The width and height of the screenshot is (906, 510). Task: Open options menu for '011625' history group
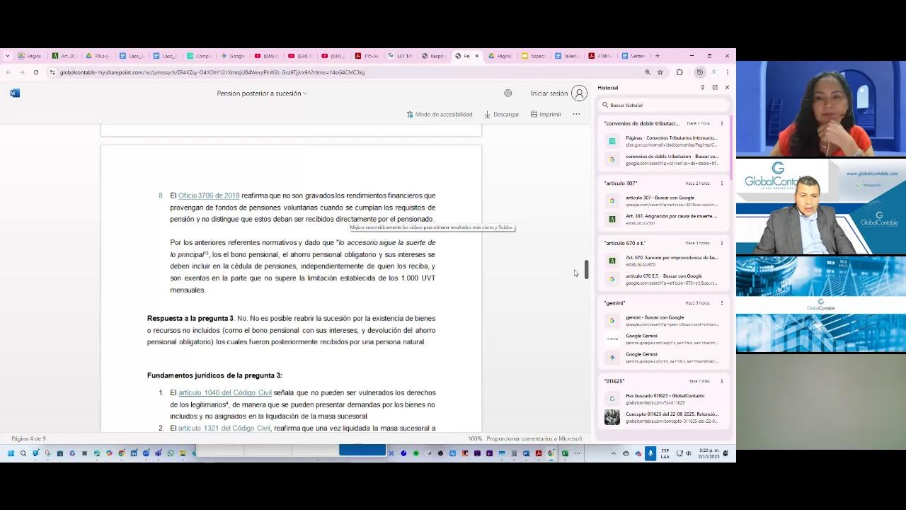[722, 381]
